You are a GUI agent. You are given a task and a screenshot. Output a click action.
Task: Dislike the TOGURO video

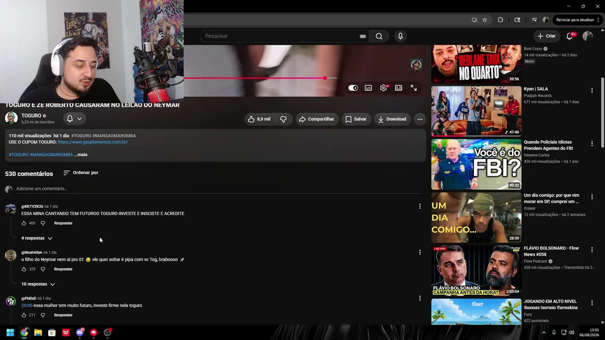(x=284, y=119)
